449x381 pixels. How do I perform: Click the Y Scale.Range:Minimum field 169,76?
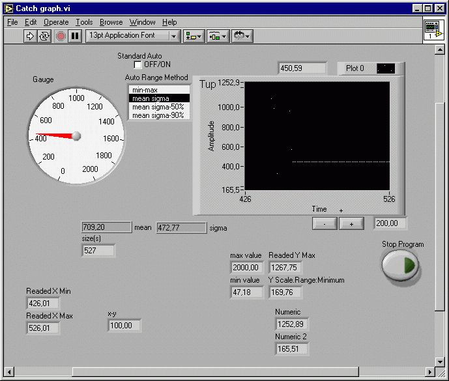(x=285, y=292)
